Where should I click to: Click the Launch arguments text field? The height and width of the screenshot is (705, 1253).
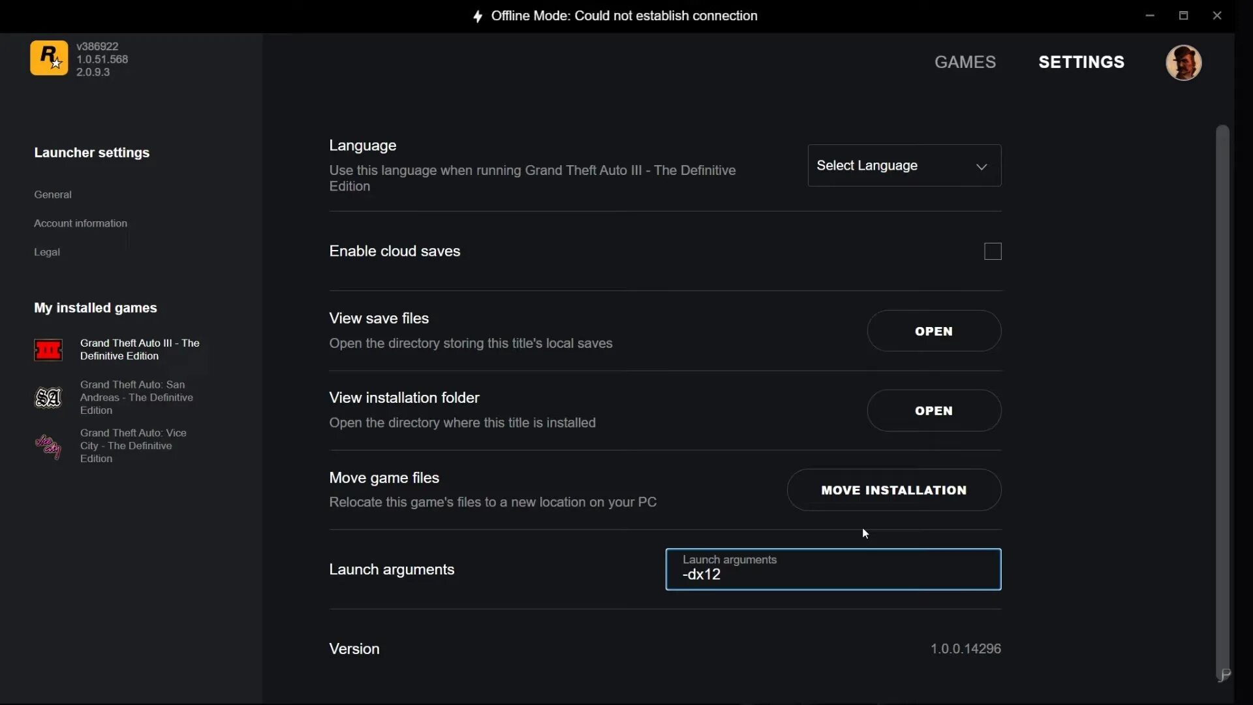(833, 570)
